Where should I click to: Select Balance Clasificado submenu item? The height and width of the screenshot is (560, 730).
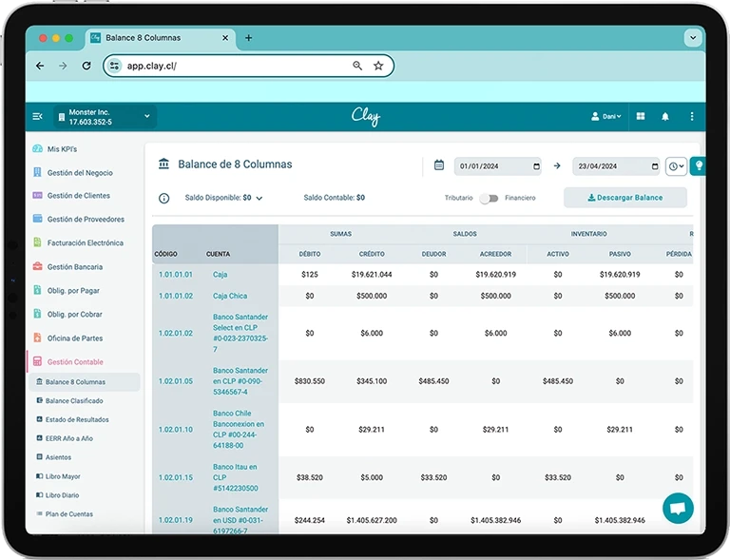pos(74,401)
